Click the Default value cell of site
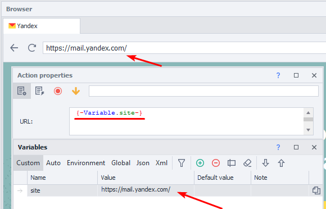326x209 pixels. tap(223, 190)
